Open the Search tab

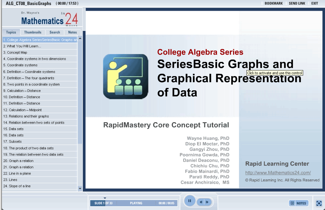coord(55,32)
